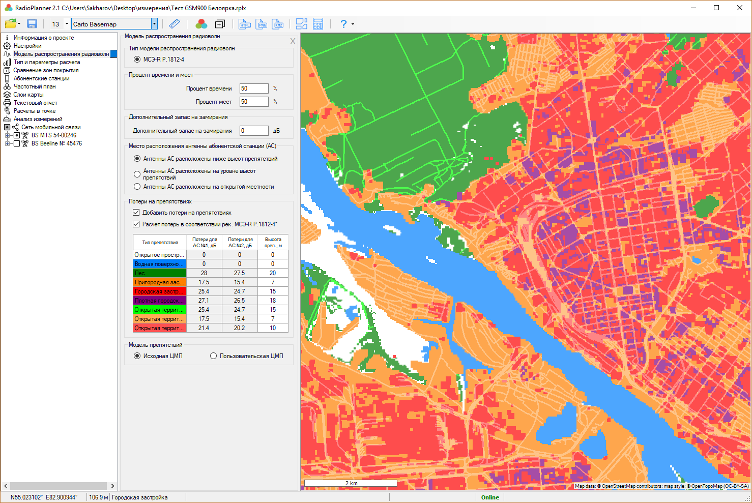Open the zoom level 13 dropdown
Image resolution: width=752 pixels, height=503 pixels.
pyautogui.click(x=67, y=24)
